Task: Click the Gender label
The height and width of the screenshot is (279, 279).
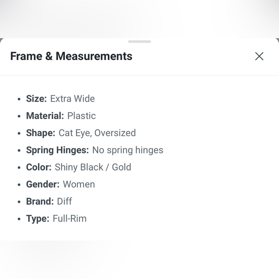Action: point(43,184)
